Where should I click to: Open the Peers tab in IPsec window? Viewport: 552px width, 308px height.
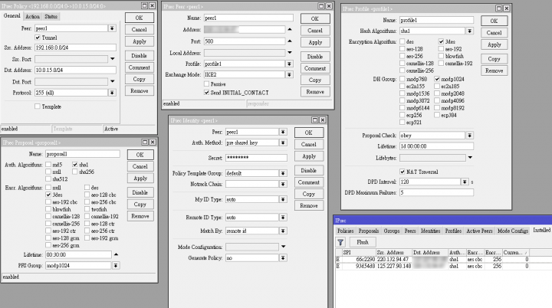[x=410, y=231]
